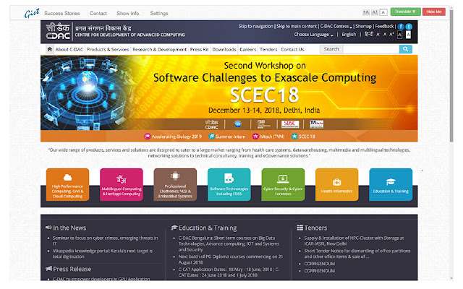Expand C-DAC Centres dropdown
Image resolution: width=463 pixels, height=289 pixels.
(336, 26)
